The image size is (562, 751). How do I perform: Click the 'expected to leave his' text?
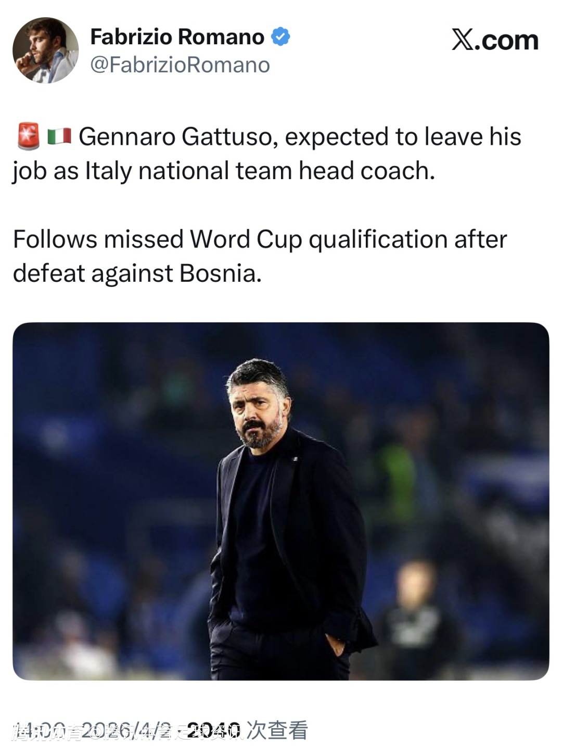pos(403,137)
